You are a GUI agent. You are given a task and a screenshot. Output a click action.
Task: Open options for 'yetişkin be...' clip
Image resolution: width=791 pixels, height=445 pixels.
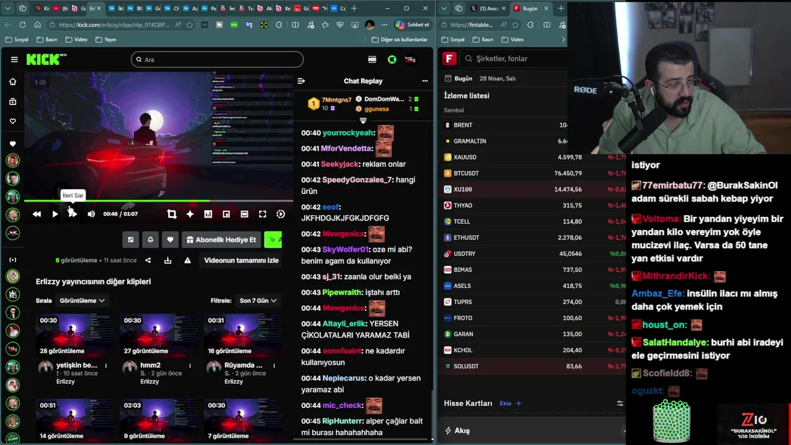[106, 365]
